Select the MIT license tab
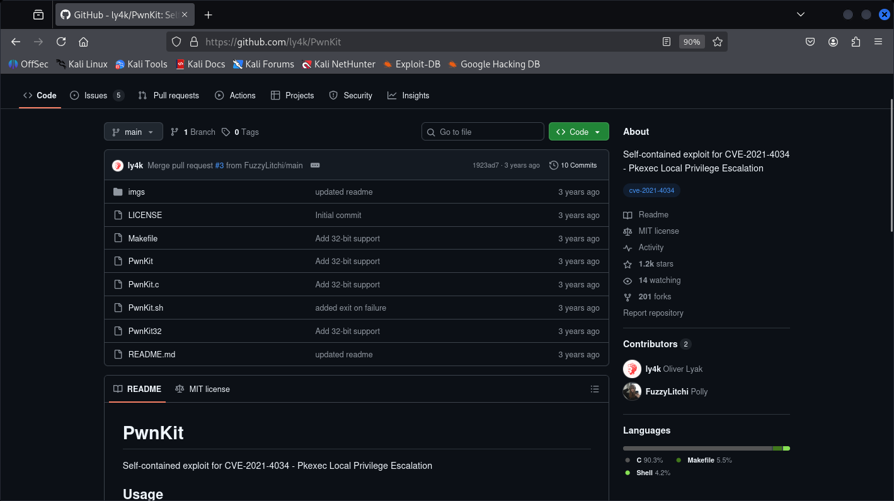 [x=202, y=389]
